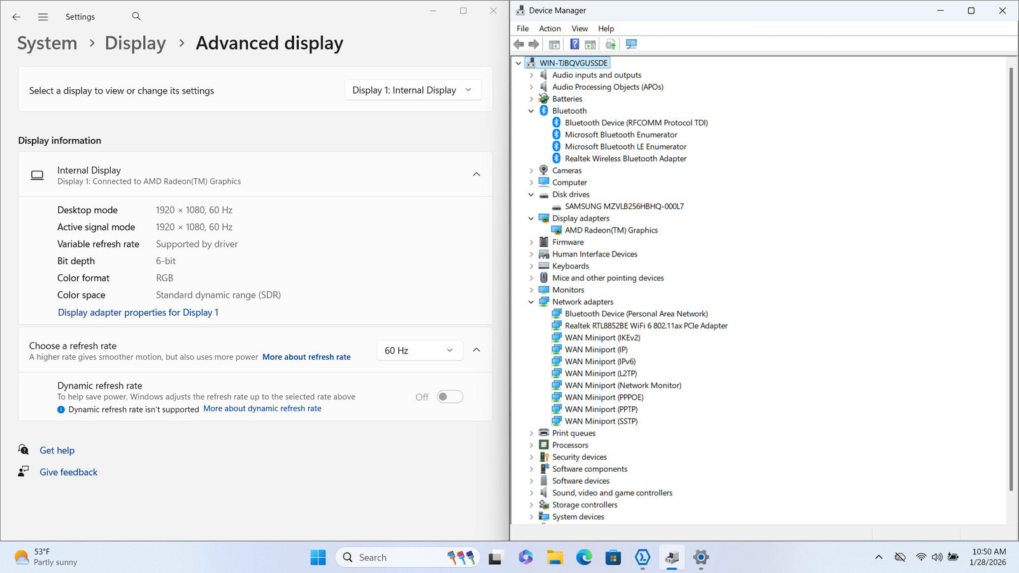Click the More about refresh rate link

[x=306, y=357]
